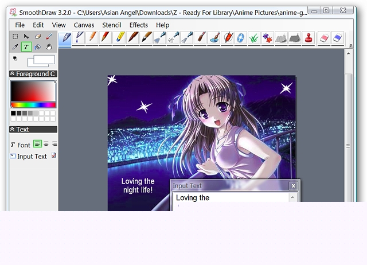The image size is (367, 265).
Task: Select the dark gray palette swatch
Action: click(19, 114)
